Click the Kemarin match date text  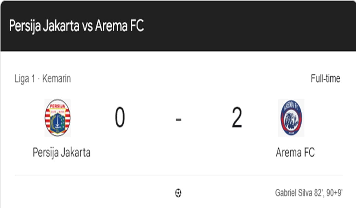tap(56, 79)
